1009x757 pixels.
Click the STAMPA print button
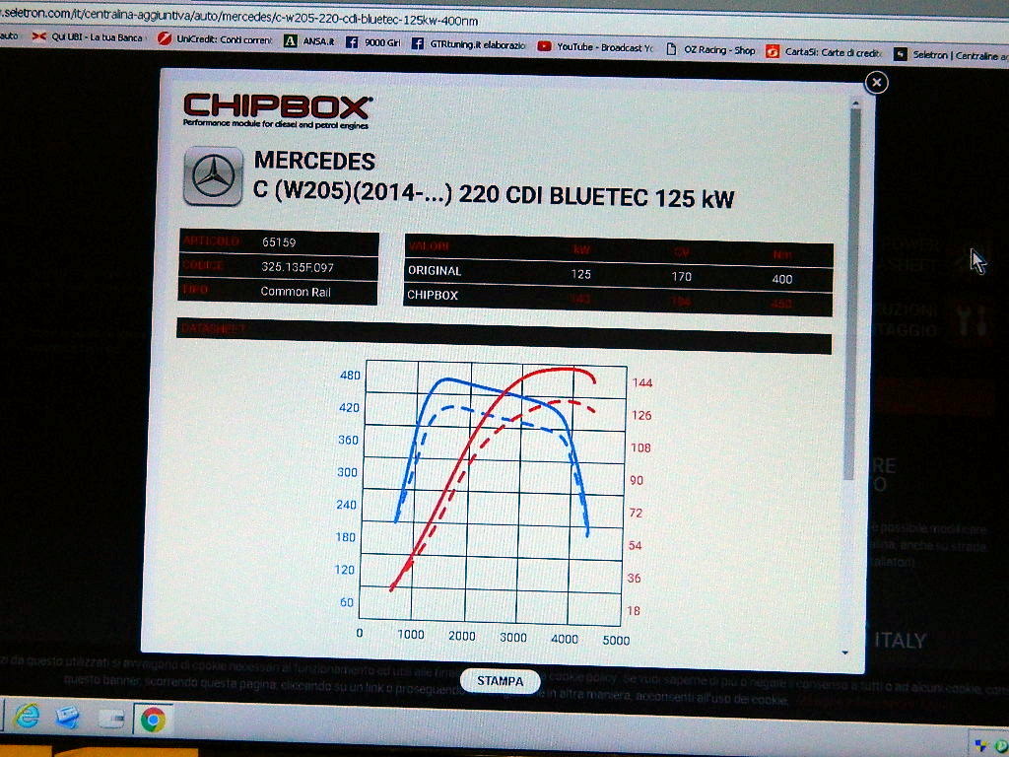coord(500,681)
